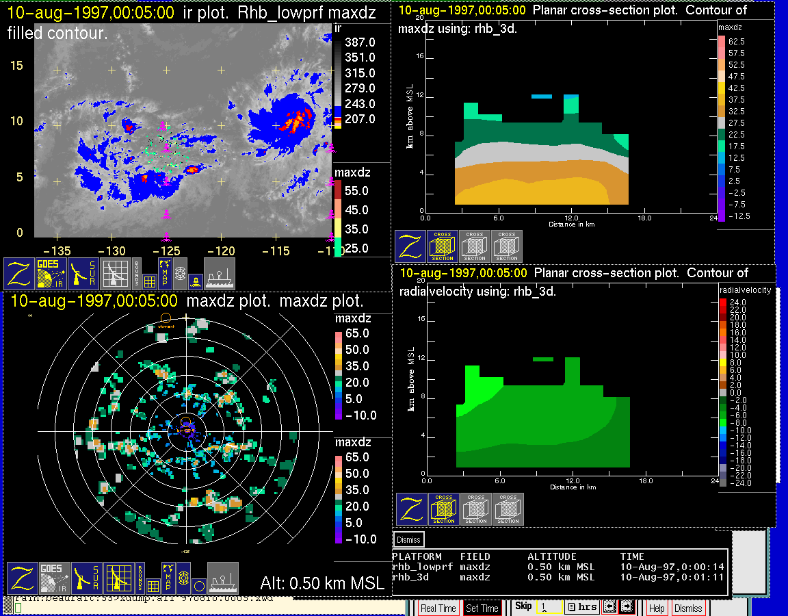The width and height of the screenshot is (788, 616).
Task: Click the Skip value input field
Action: tap(549, 607)
